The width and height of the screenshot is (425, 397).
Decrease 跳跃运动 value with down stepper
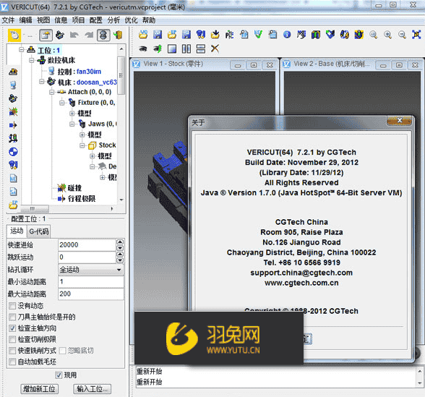(x=120, y=260)
